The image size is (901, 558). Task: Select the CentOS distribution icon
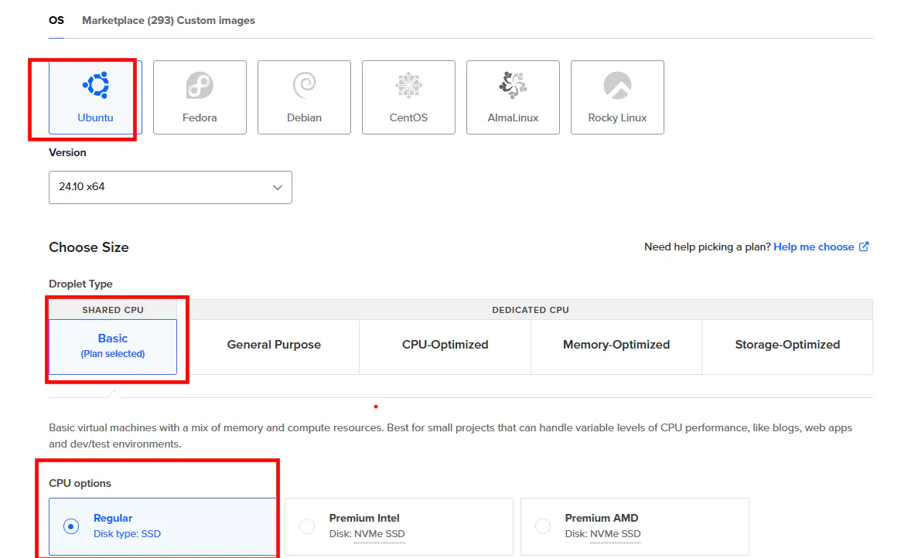click(408, 97)
